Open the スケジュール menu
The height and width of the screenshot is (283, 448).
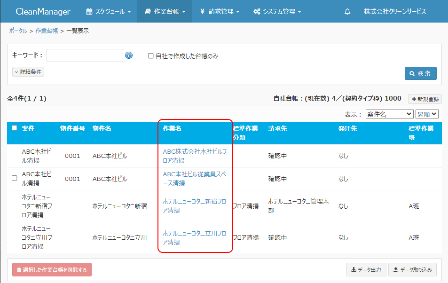tap(108, 12)
